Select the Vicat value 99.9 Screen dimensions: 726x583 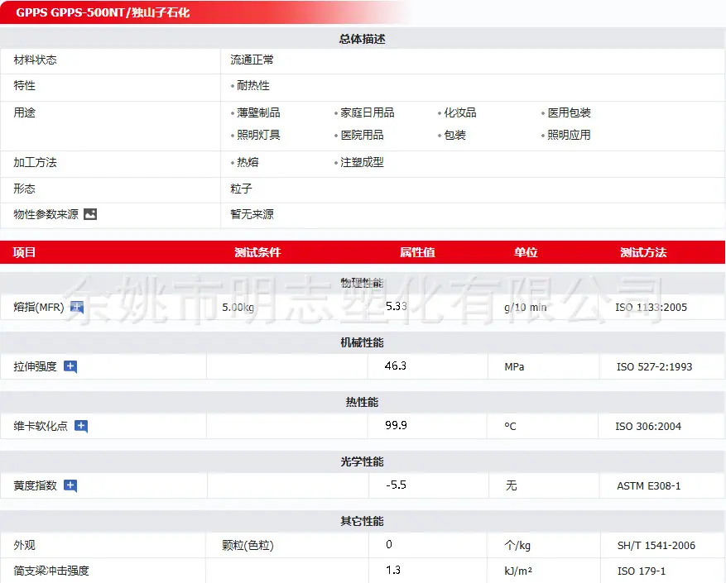(x=396, y=425)
